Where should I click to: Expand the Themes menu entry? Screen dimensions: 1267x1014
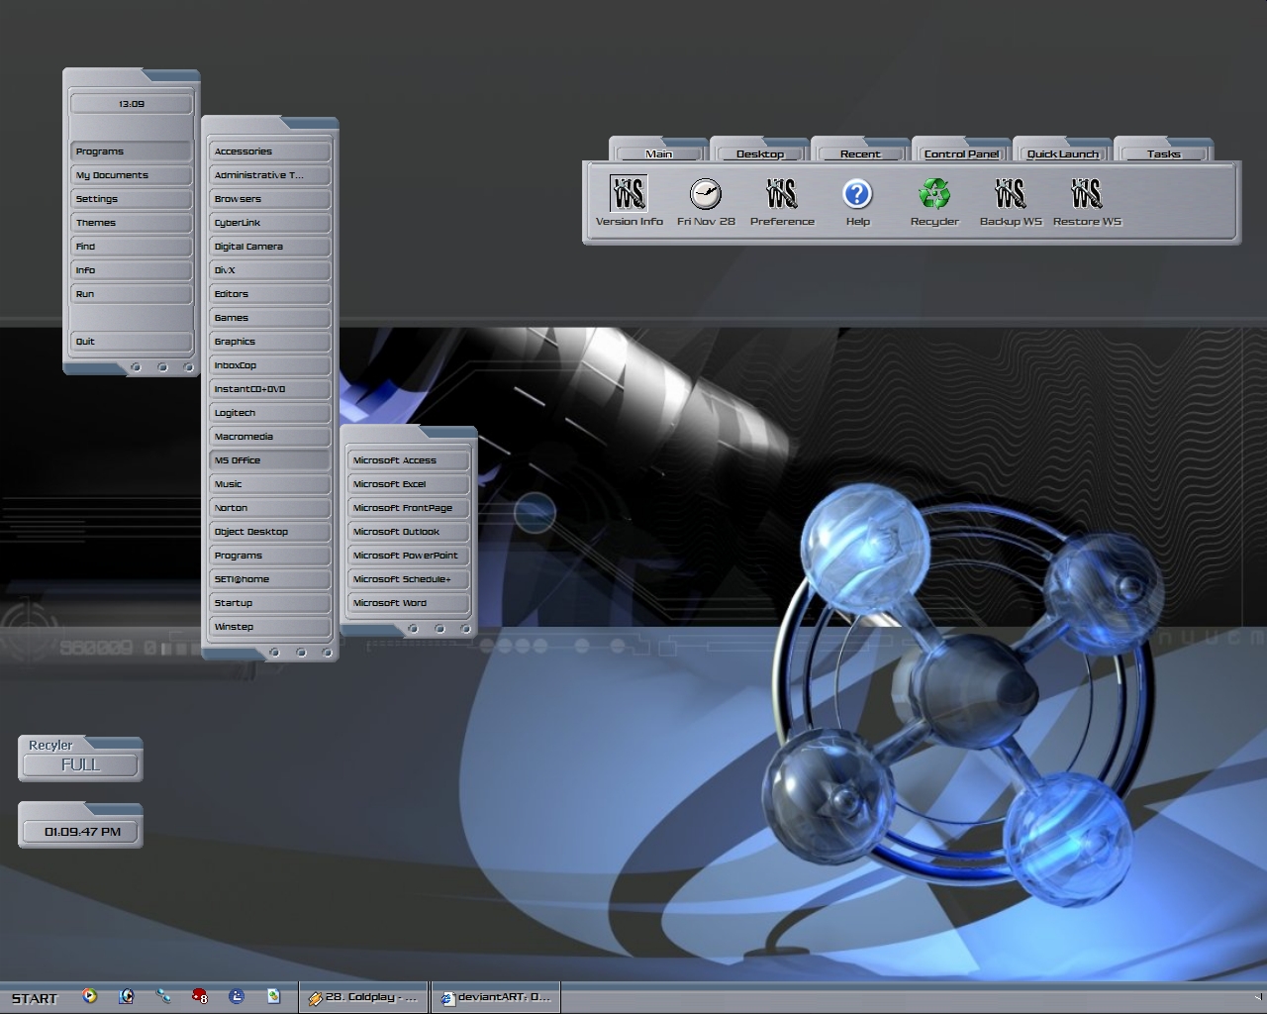(132, 223)
